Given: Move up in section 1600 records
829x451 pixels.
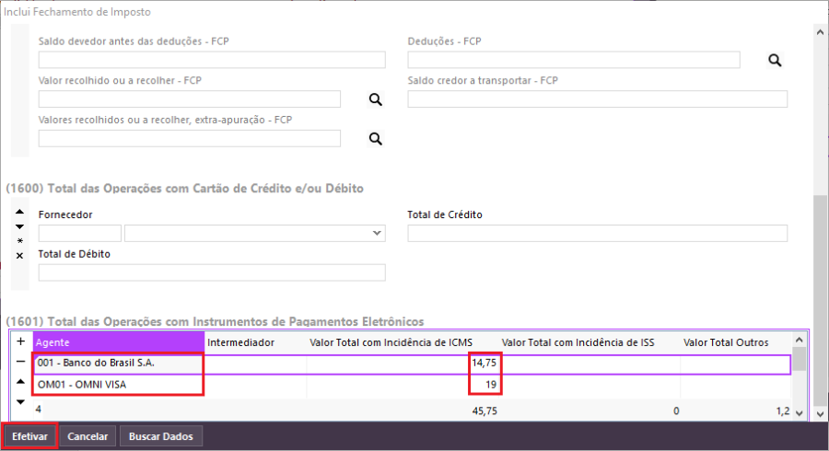Looking at the screenshot, I should point(19,212).
